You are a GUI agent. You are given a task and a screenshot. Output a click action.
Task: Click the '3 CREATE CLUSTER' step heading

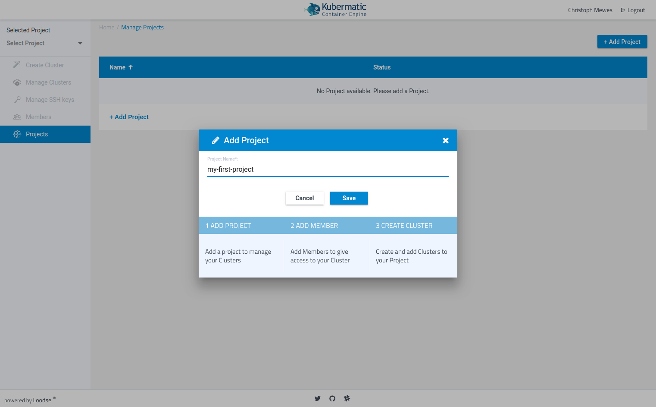tap(404, 226)
